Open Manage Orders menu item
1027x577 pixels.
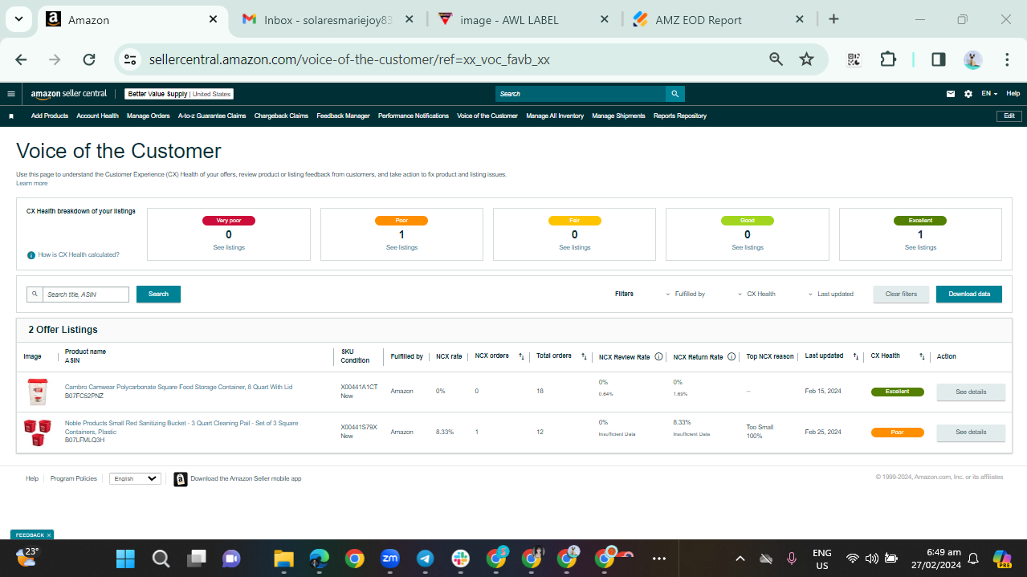[149, 116]
